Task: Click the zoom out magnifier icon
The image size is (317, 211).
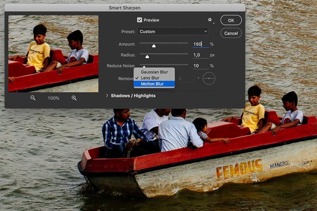Action: (33, 98)
